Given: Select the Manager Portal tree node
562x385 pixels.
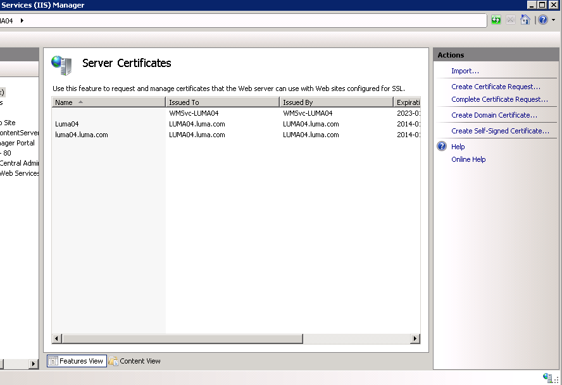Looking at the screenshot, I should click(x=17, y=142).
